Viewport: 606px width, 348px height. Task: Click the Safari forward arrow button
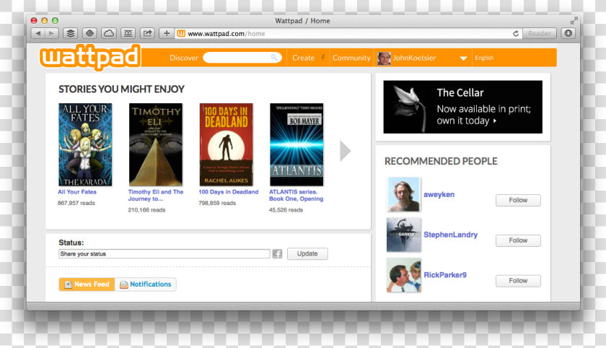(x=52, y=34)
